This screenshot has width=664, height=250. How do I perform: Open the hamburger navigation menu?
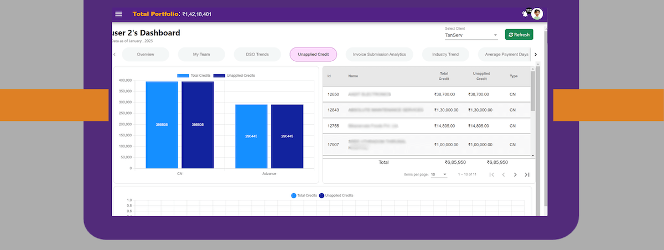point(118,14)
